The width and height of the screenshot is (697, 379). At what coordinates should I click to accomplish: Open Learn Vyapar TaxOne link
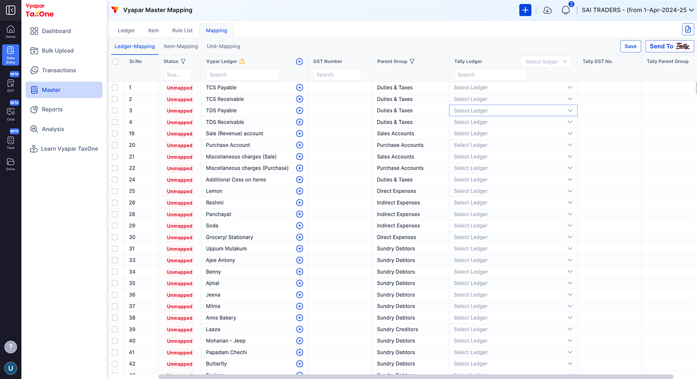tap(64, 149)
